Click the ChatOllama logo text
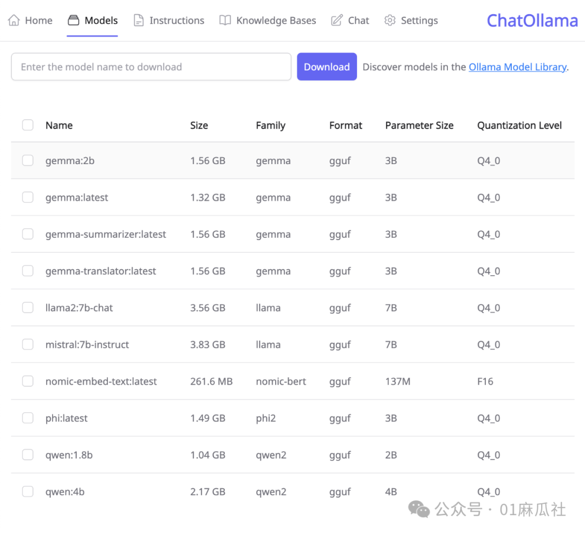Image resolution: width=585 pixels, height=533 pixels. coord(532,21)
